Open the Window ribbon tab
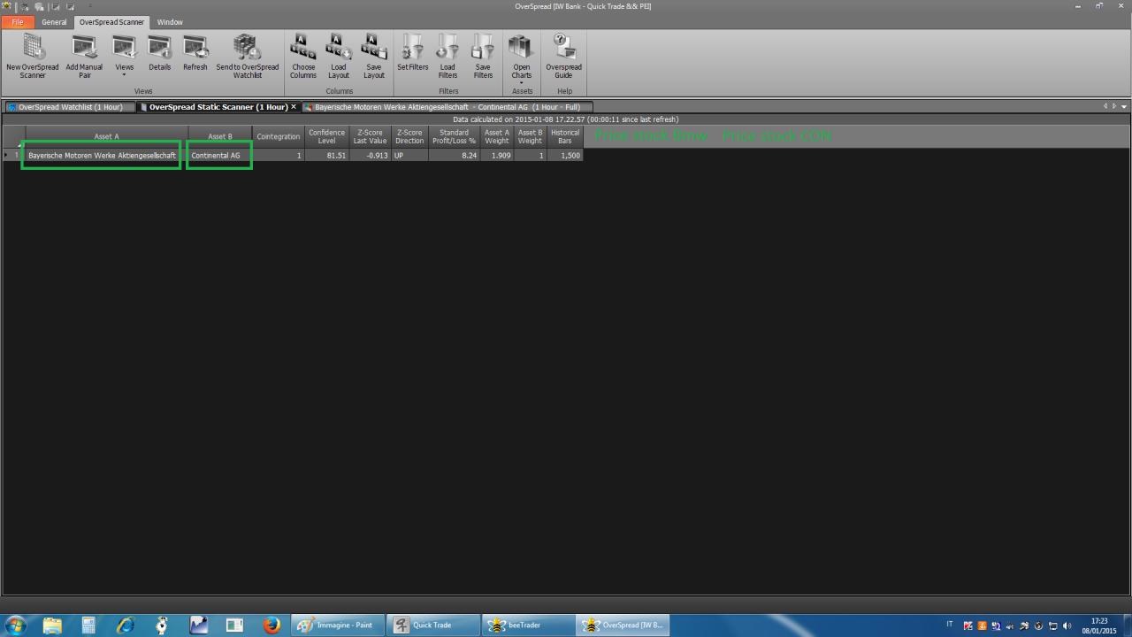This screenshot has width=1132, height=637. [170, 22]
